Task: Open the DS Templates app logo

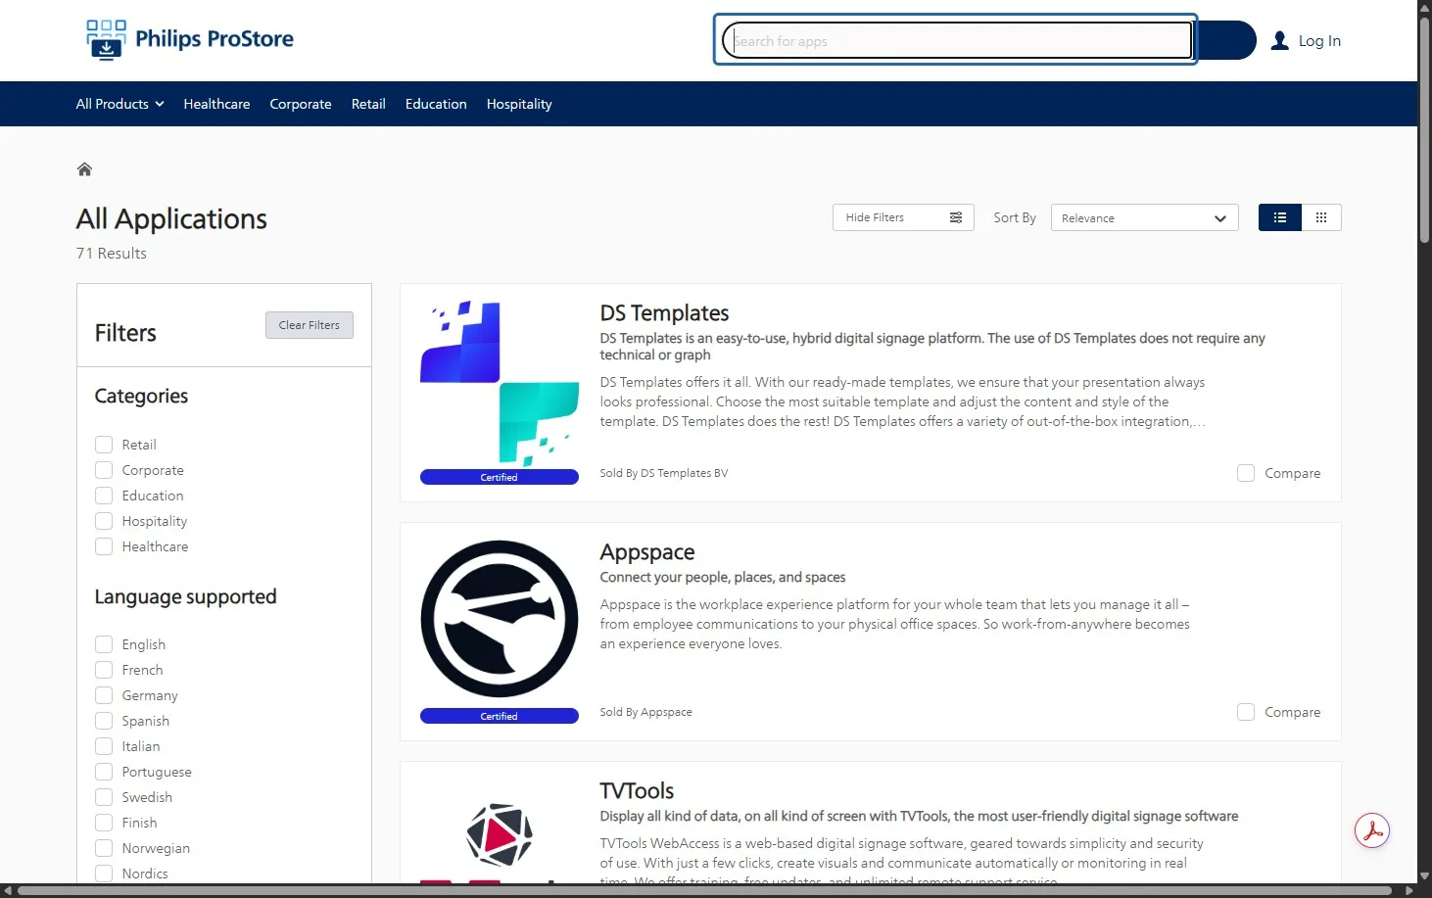Action: [500, 383]
